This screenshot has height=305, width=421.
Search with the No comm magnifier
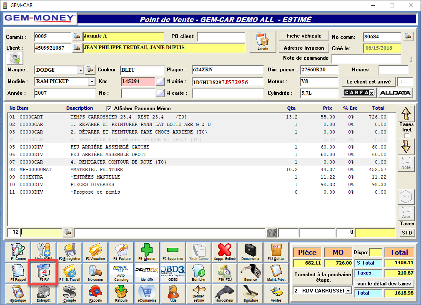pos(95,273)
